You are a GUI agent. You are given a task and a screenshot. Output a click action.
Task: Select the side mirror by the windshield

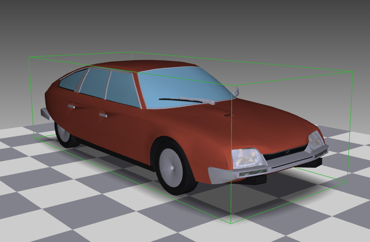pos(236,91)
